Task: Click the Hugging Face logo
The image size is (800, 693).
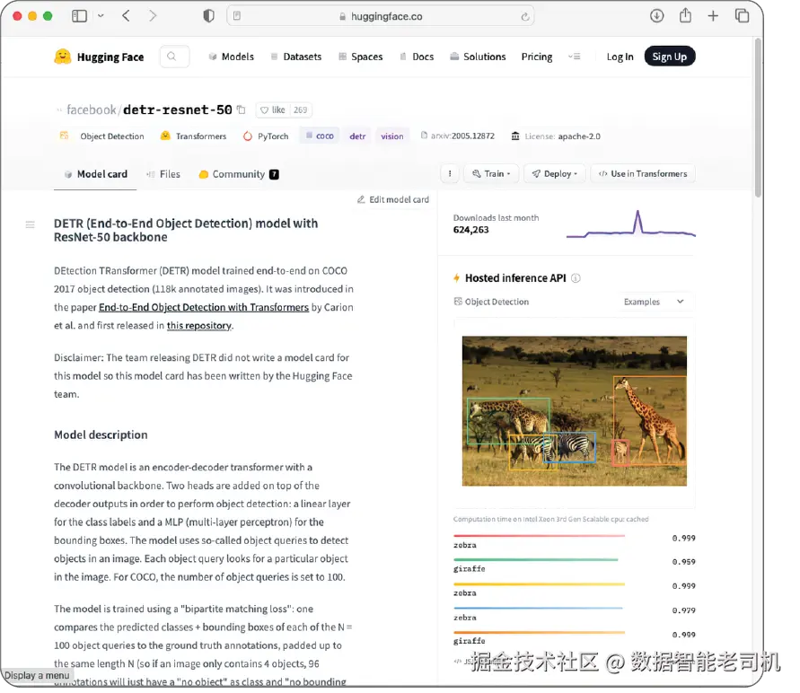Action: [99, 57]
